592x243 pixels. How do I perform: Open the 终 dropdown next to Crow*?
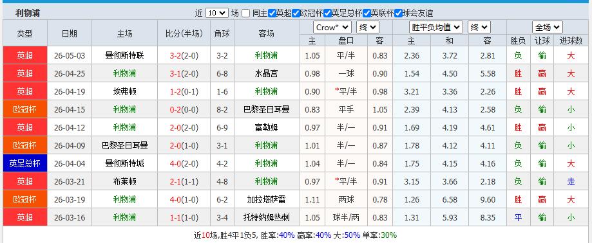368,27
